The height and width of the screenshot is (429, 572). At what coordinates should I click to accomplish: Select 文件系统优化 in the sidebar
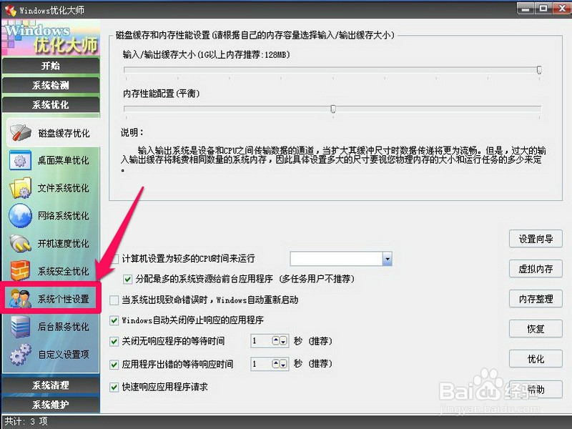pos(50,187)
